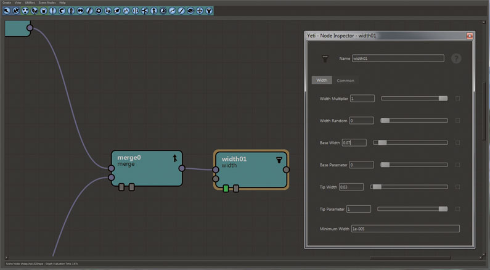Click the Width Multiplier value field
The width and height of the screenshot is (490, 270).
362,99
